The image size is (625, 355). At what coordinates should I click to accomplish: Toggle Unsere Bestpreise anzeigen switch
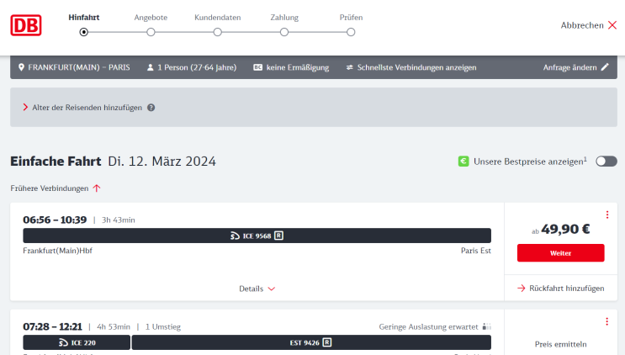tap(606, 162)
